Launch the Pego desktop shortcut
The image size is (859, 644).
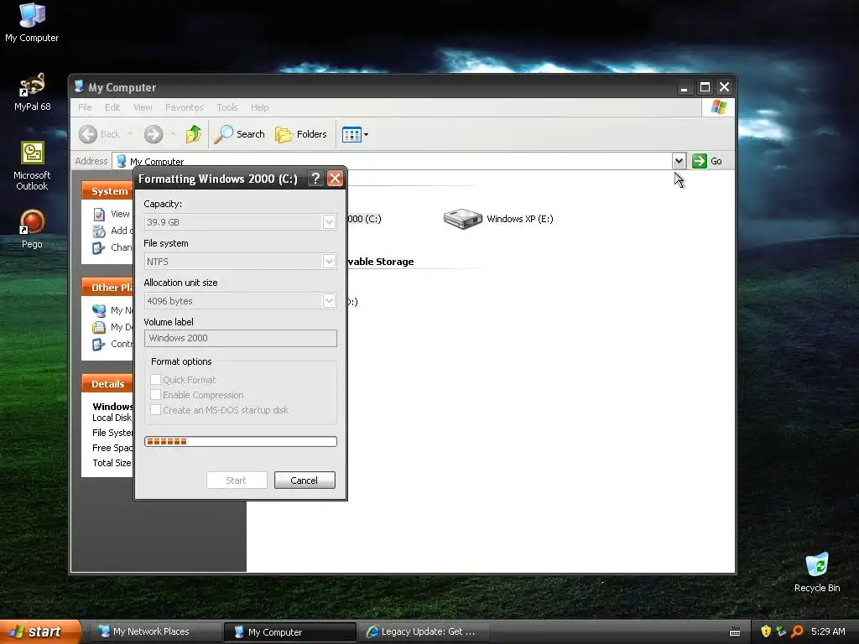[32, 229]
